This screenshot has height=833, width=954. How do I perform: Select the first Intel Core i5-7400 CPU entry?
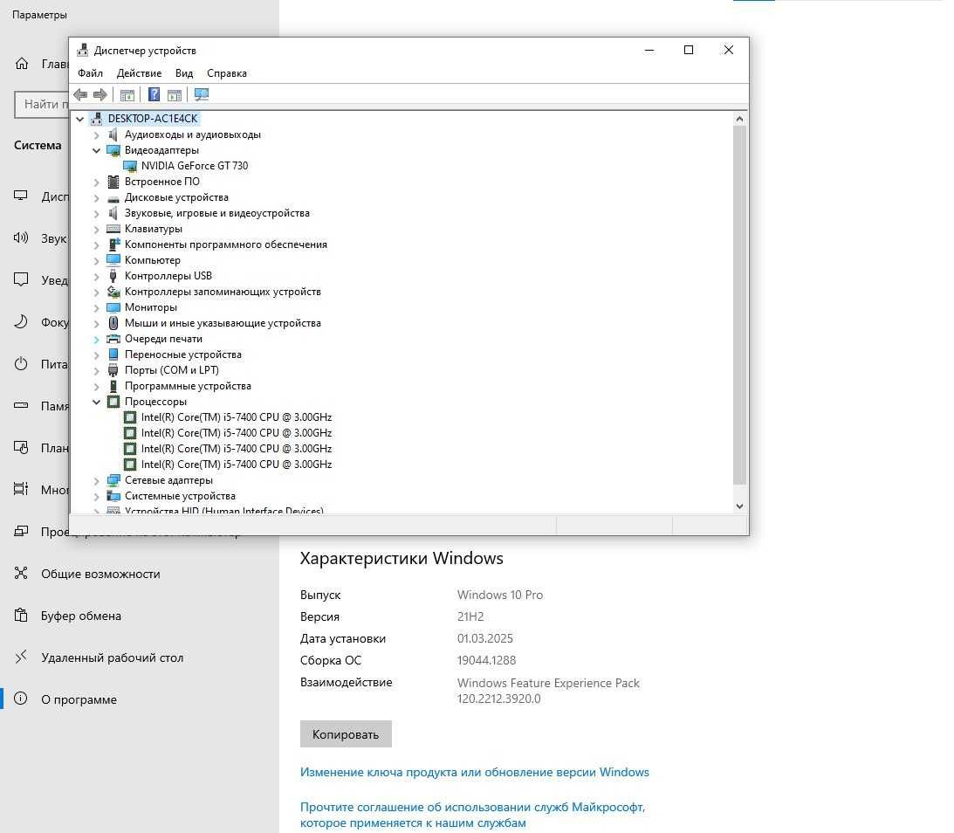click(236, 416)
